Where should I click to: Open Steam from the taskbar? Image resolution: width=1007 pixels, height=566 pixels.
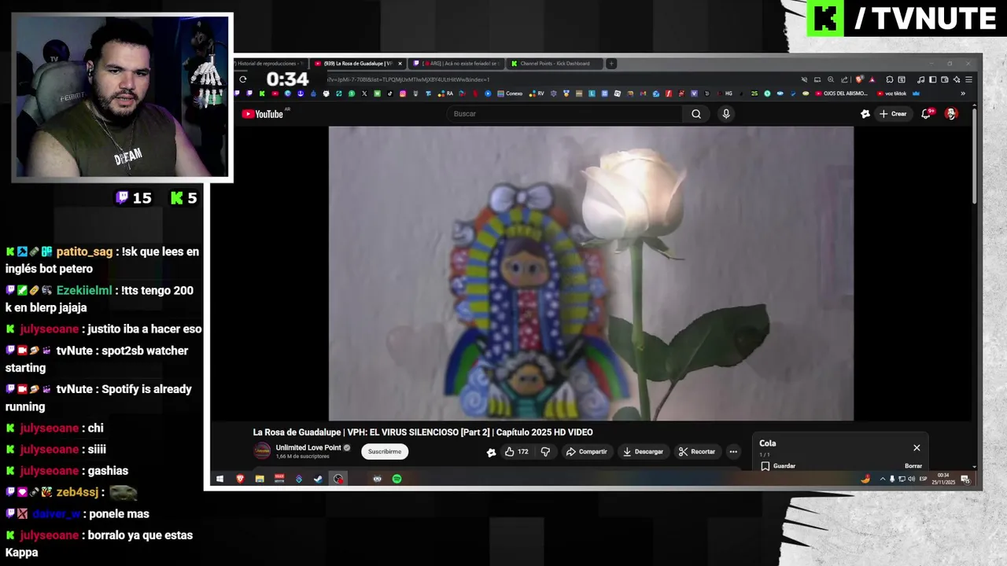(318, 479)
